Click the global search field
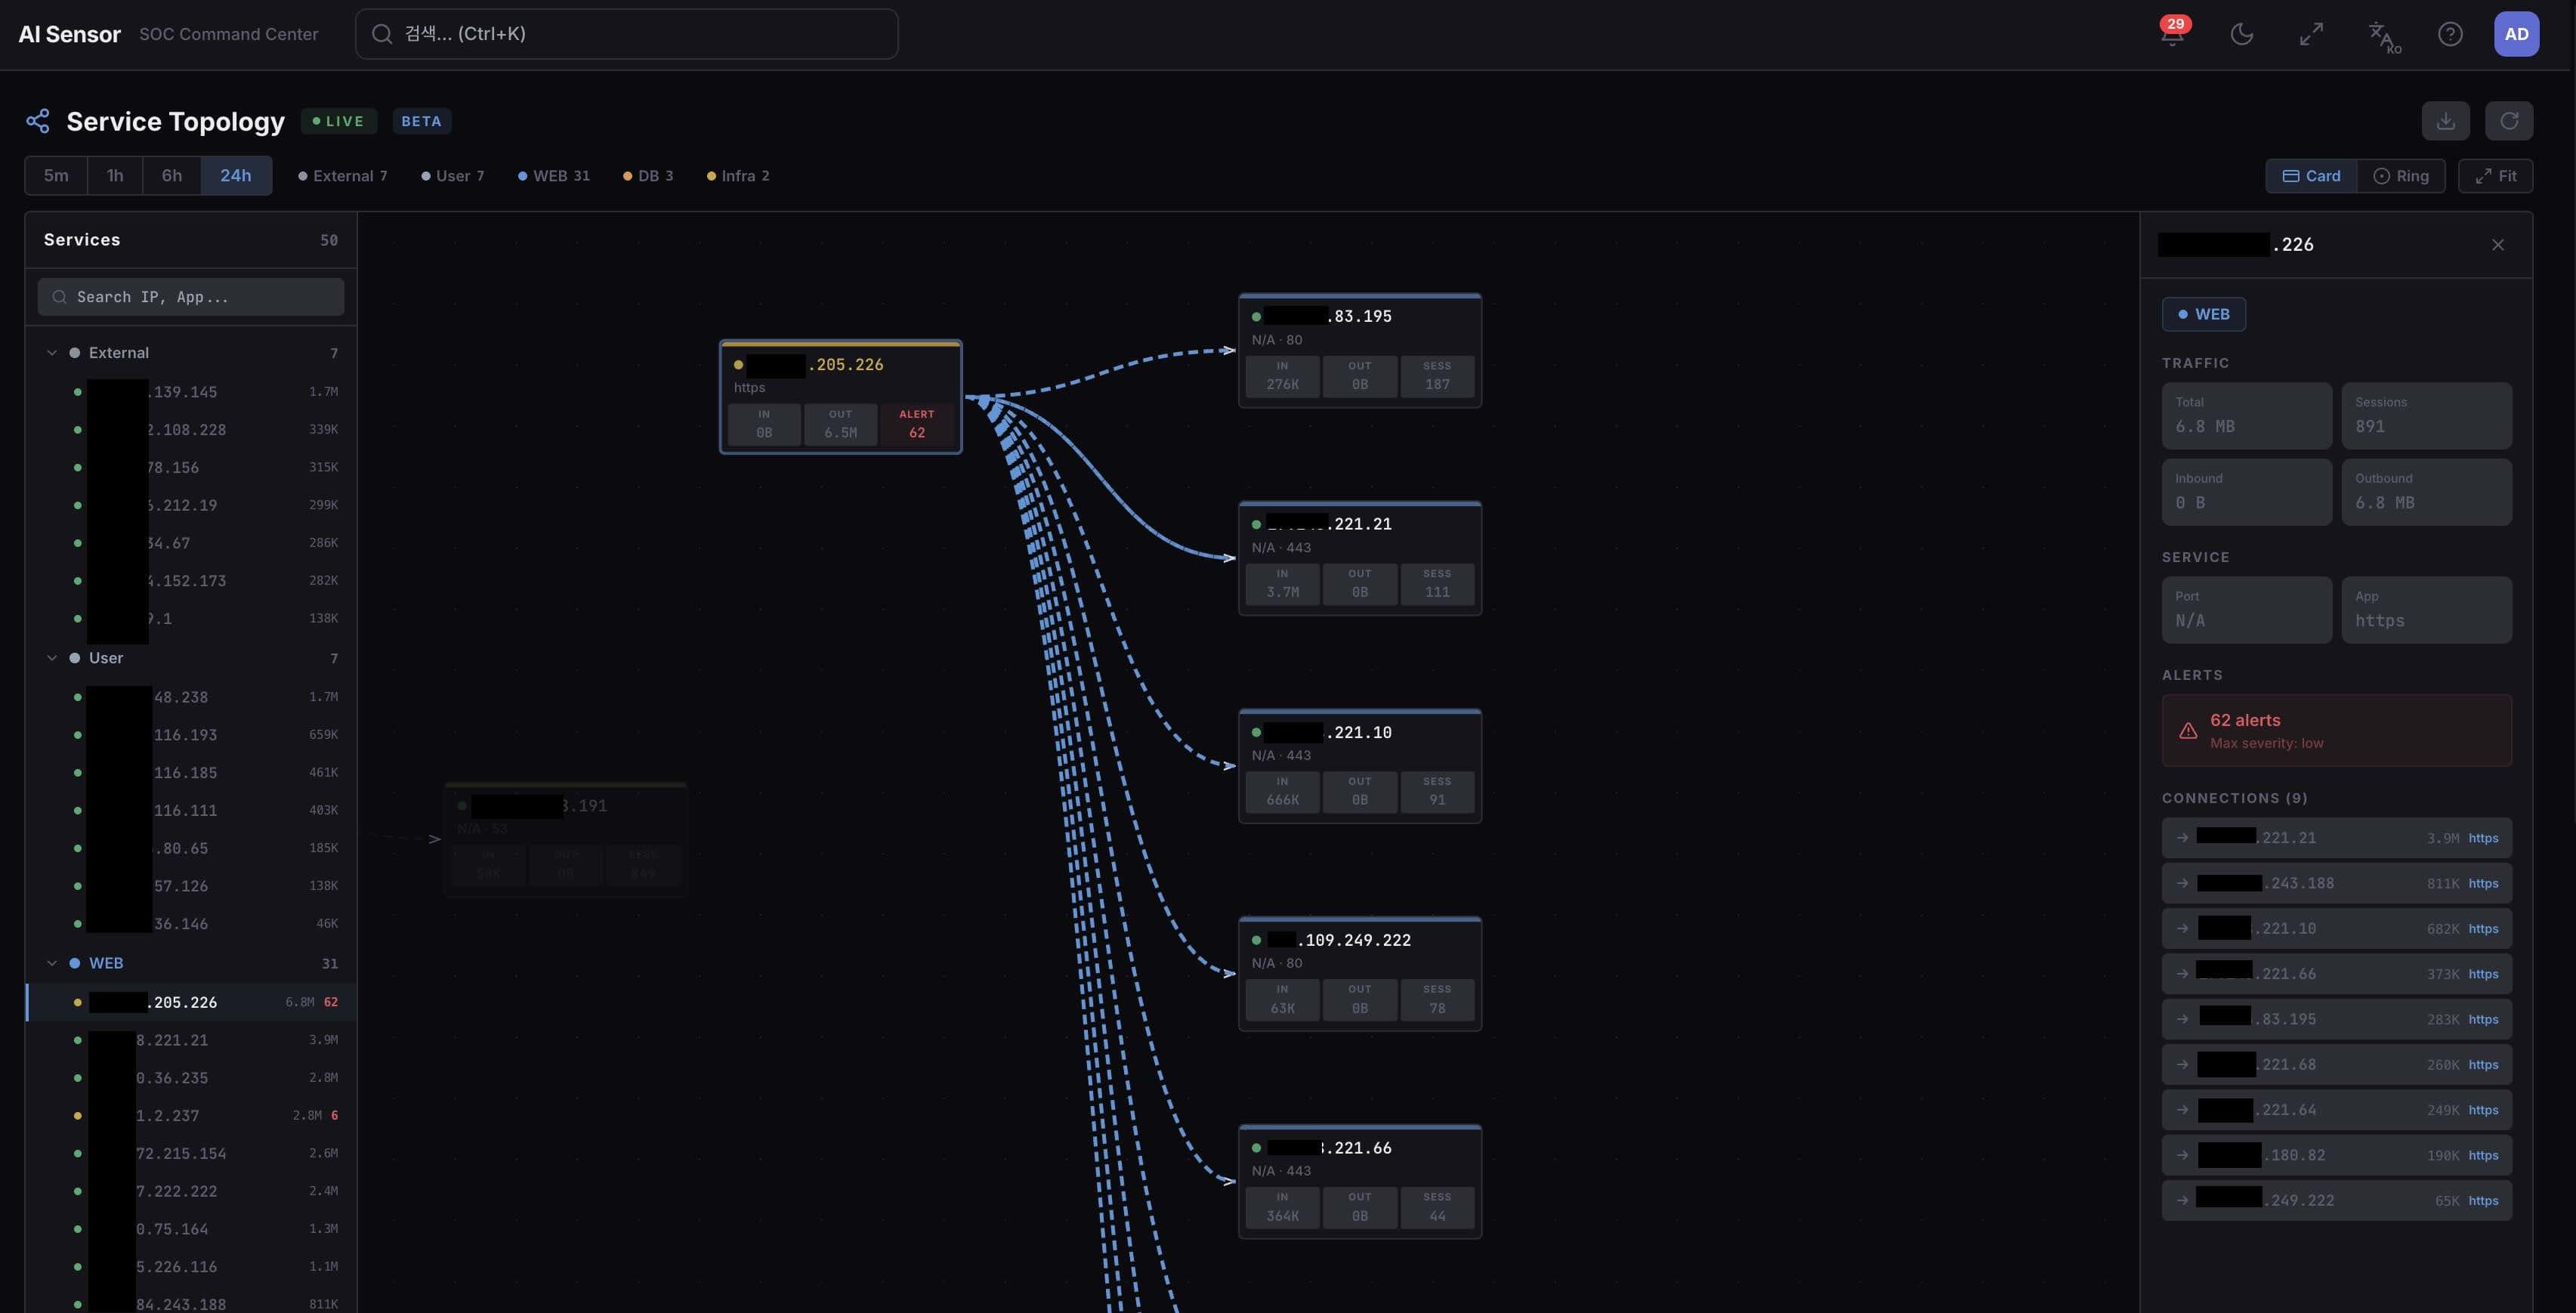The height and width of the screenshot is (1313, 2576). coord(626,34)
